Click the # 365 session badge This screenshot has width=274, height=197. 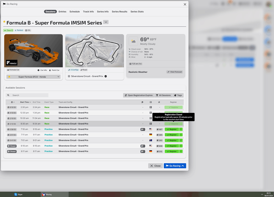tap(159, 135)
